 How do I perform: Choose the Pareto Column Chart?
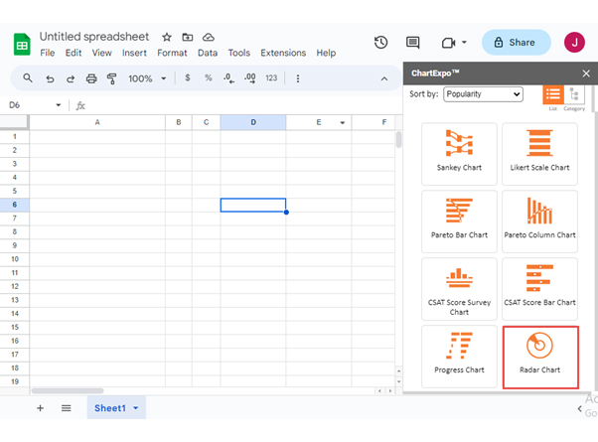point(539,221)
